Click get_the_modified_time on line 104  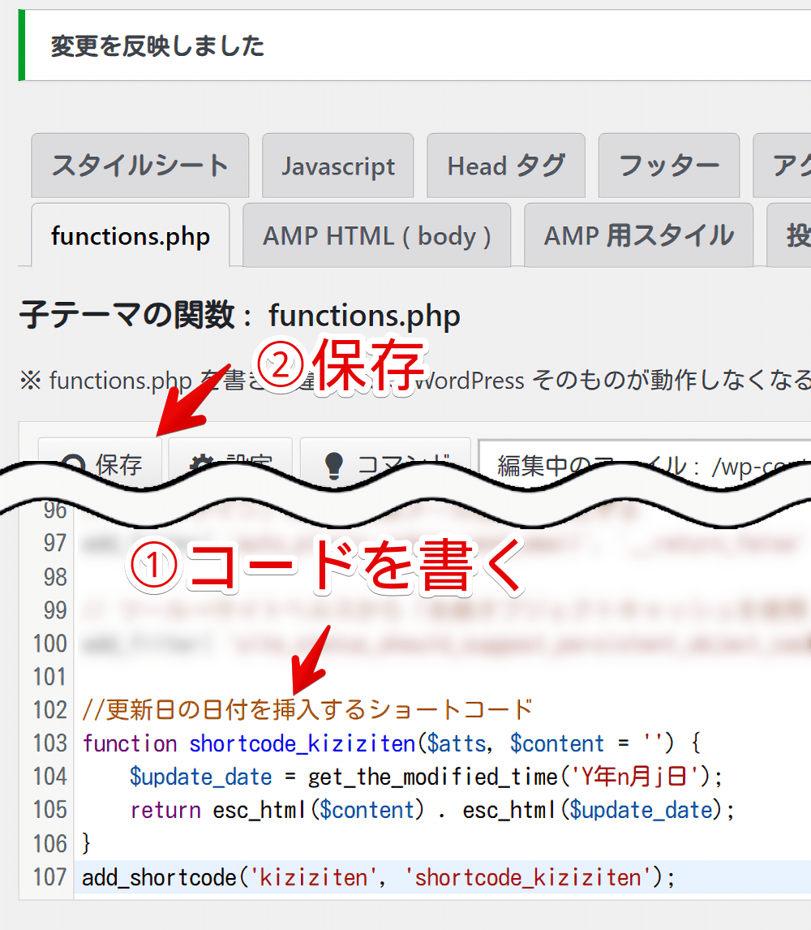tap(433, 777)
